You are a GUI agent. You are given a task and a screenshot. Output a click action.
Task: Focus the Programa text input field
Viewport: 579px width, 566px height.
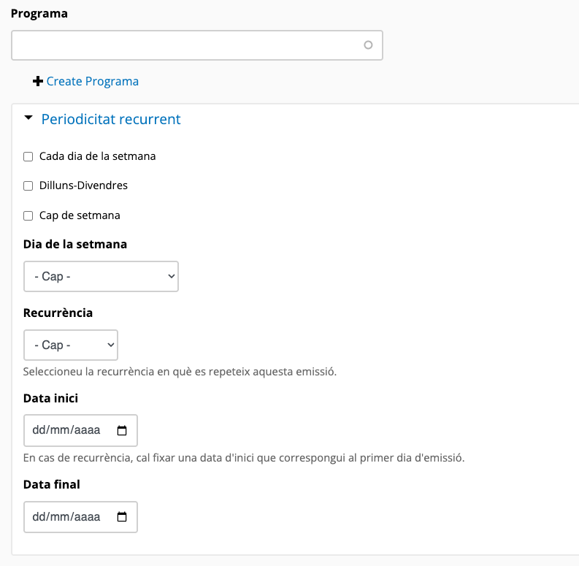tap(186, 45)
